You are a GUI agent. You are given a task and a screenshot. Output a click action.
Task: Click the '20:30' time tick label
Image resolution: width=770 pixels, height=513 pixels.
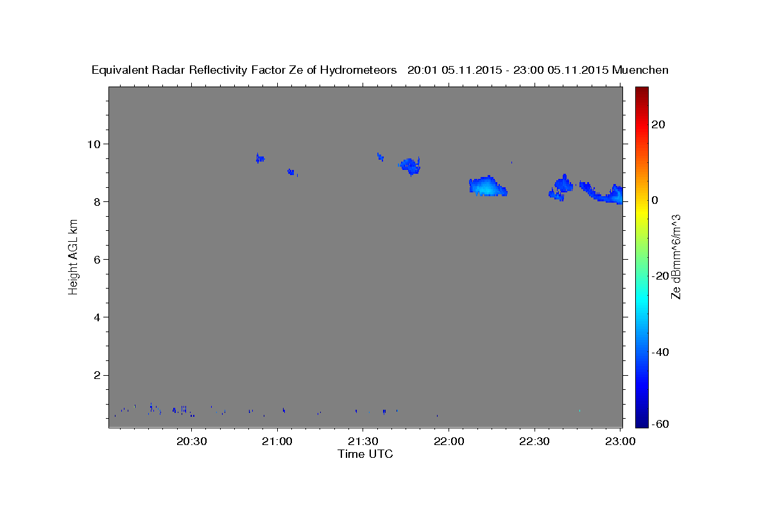point(192,441)
